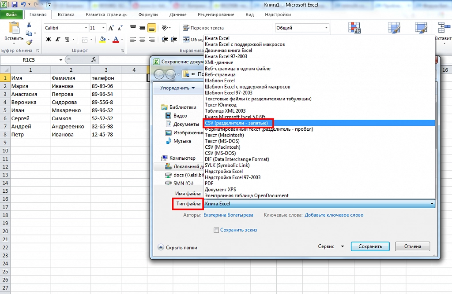Click the Bold formatting icon

click(49, 39)
